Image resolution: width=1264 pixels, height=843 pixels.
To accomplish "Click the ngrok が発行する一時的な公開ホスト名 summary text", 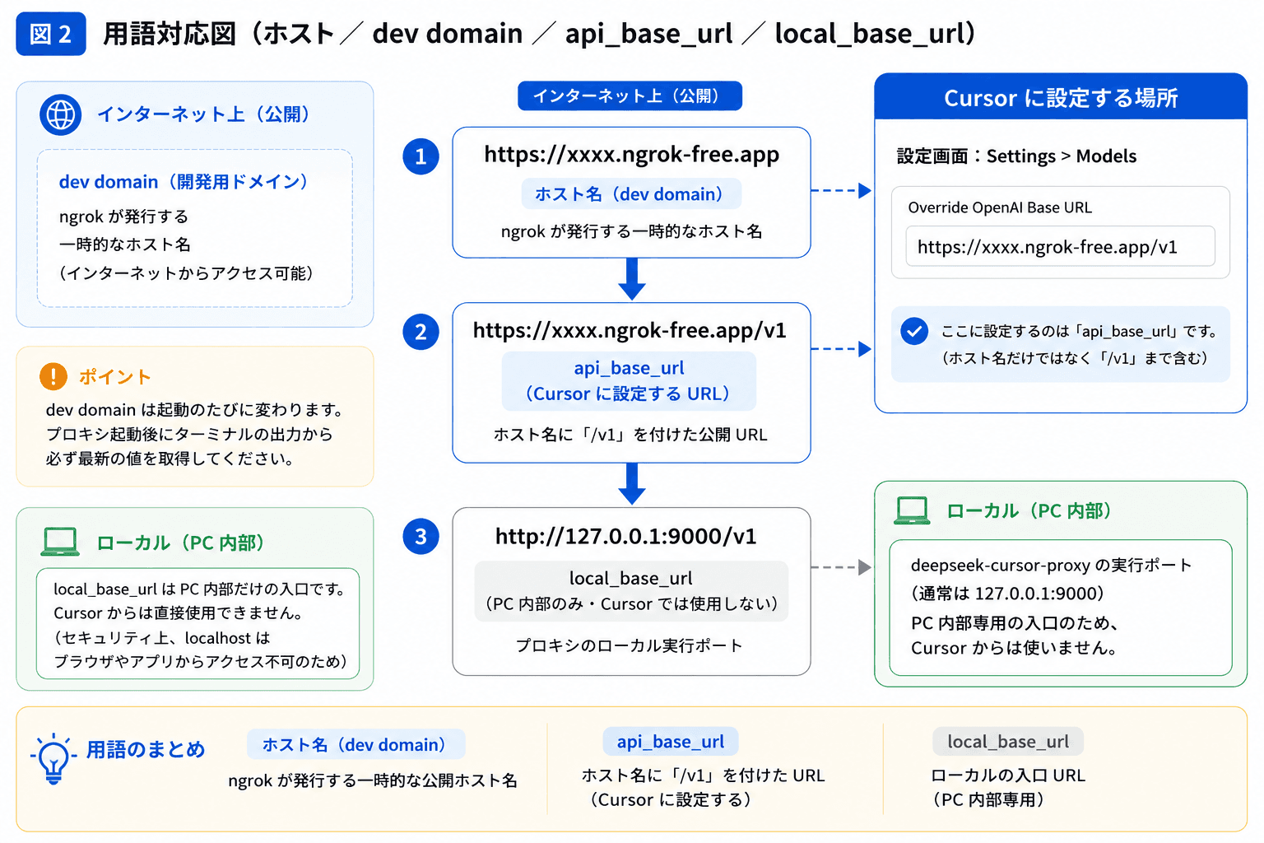I will 373,780.
